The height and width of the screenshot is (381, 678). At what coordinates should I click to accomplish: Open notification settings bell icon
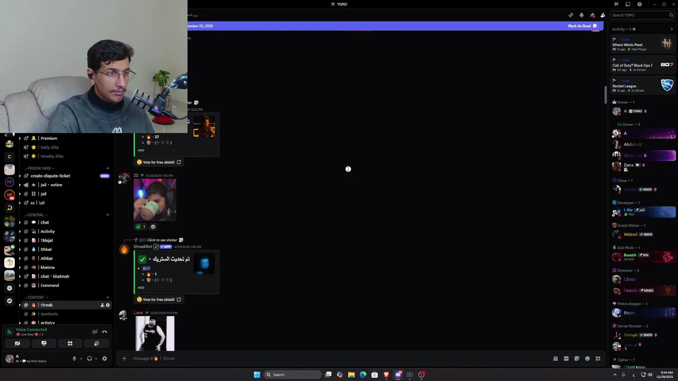[582, 15]
